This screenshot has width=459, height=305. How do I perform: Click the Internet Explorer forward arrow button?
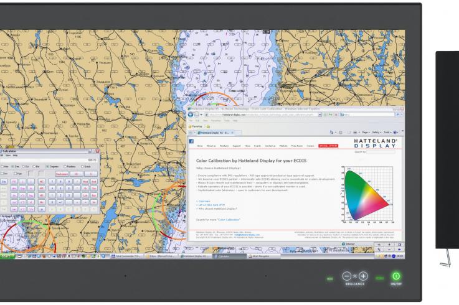(x=197, y=115)
